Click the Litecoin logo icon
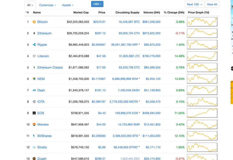Viewport: 233px width, 160px height. click(x=34, y=56)
